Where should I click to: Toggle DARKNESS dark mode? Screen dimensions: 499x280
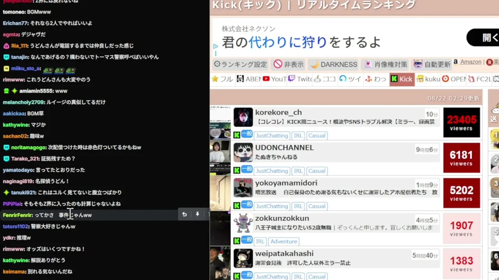(333, 64)
